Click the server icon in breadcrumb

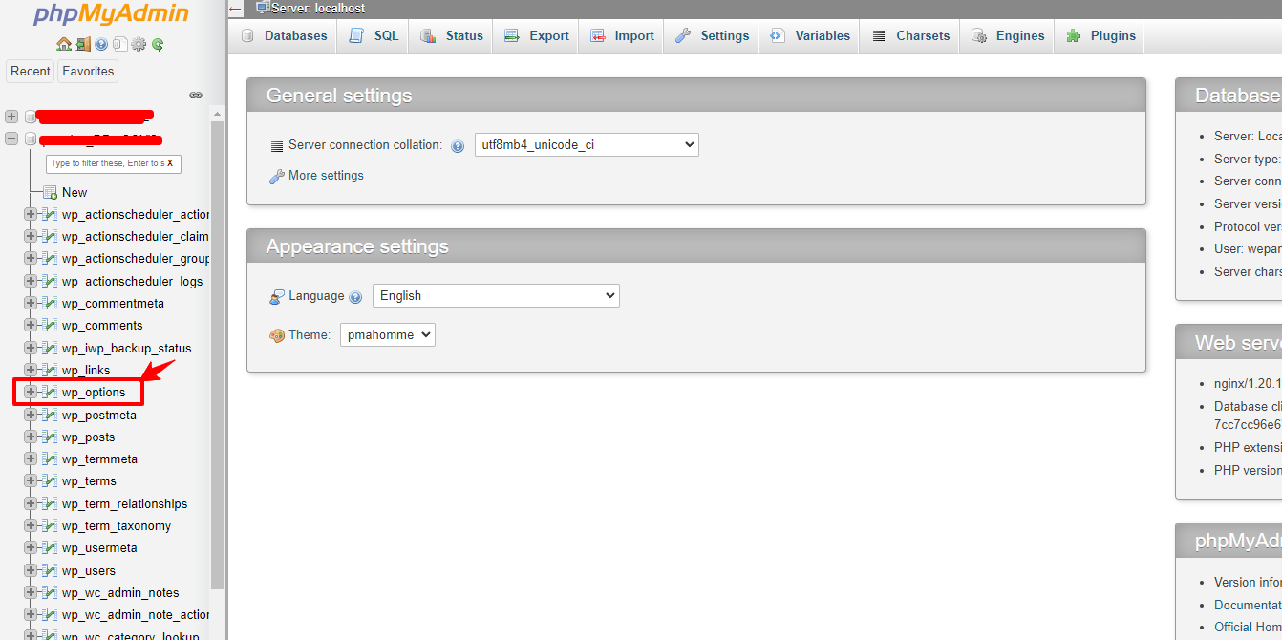[263, 8]
